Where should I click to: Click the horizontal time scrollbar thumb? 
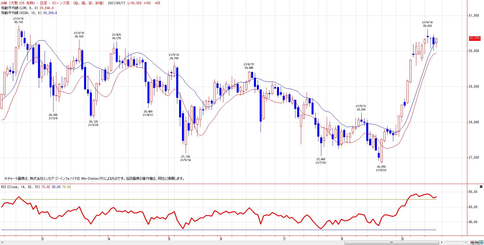coord(392,242)
